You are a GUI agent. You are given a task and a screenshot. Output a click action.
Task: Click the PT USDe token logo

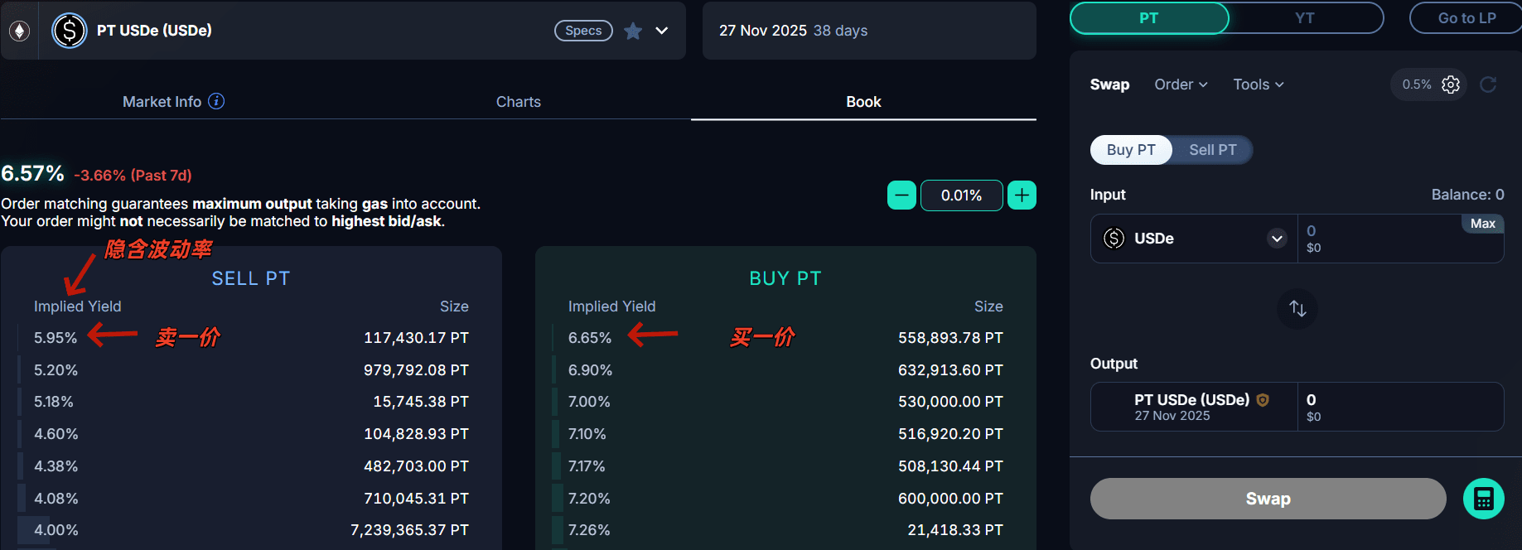[x=70, y=31]
